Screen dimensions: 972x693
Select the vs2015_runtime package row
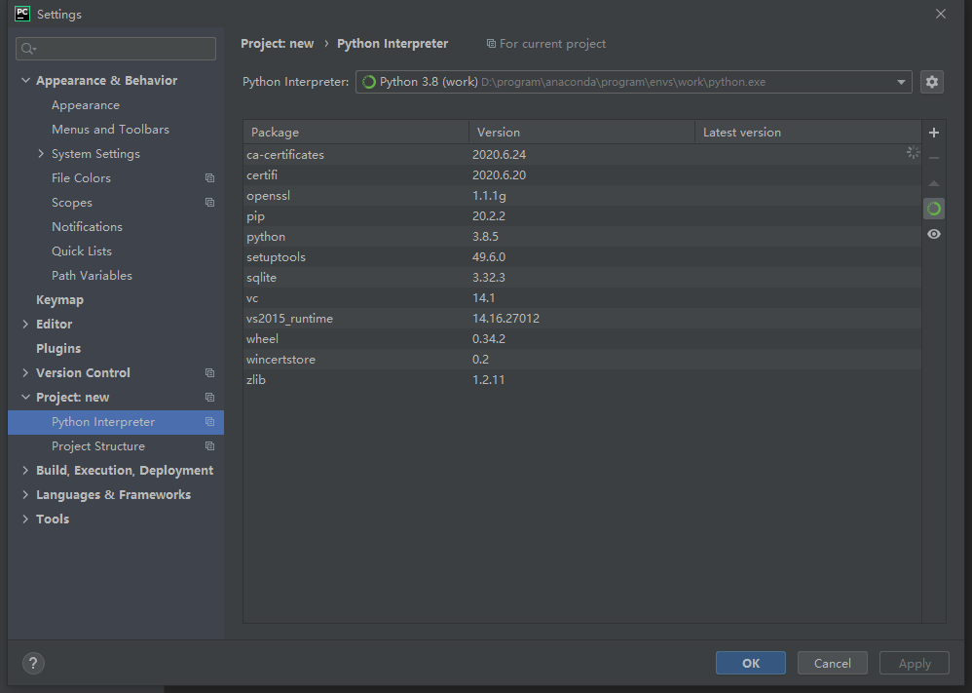(x=582, y=319)
